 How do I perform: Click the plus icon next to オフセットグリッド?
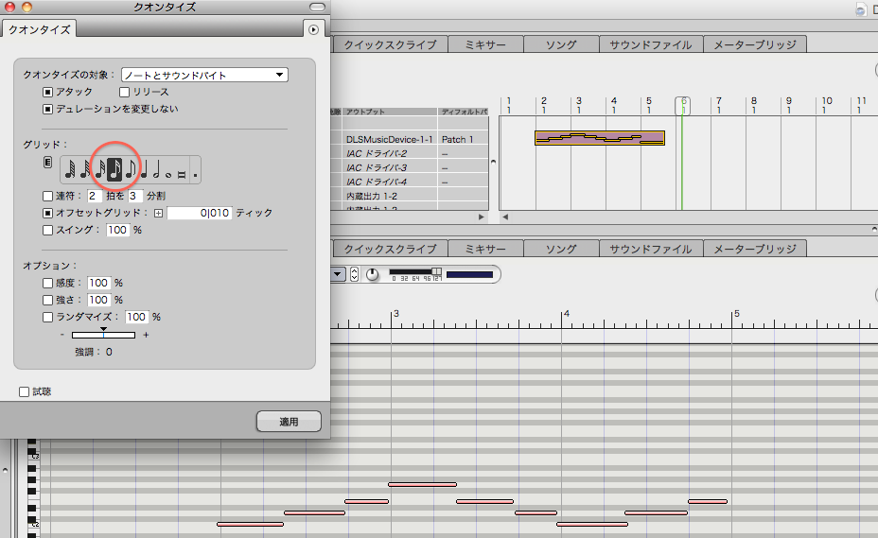pyautogui.click(x=158, y=214)
